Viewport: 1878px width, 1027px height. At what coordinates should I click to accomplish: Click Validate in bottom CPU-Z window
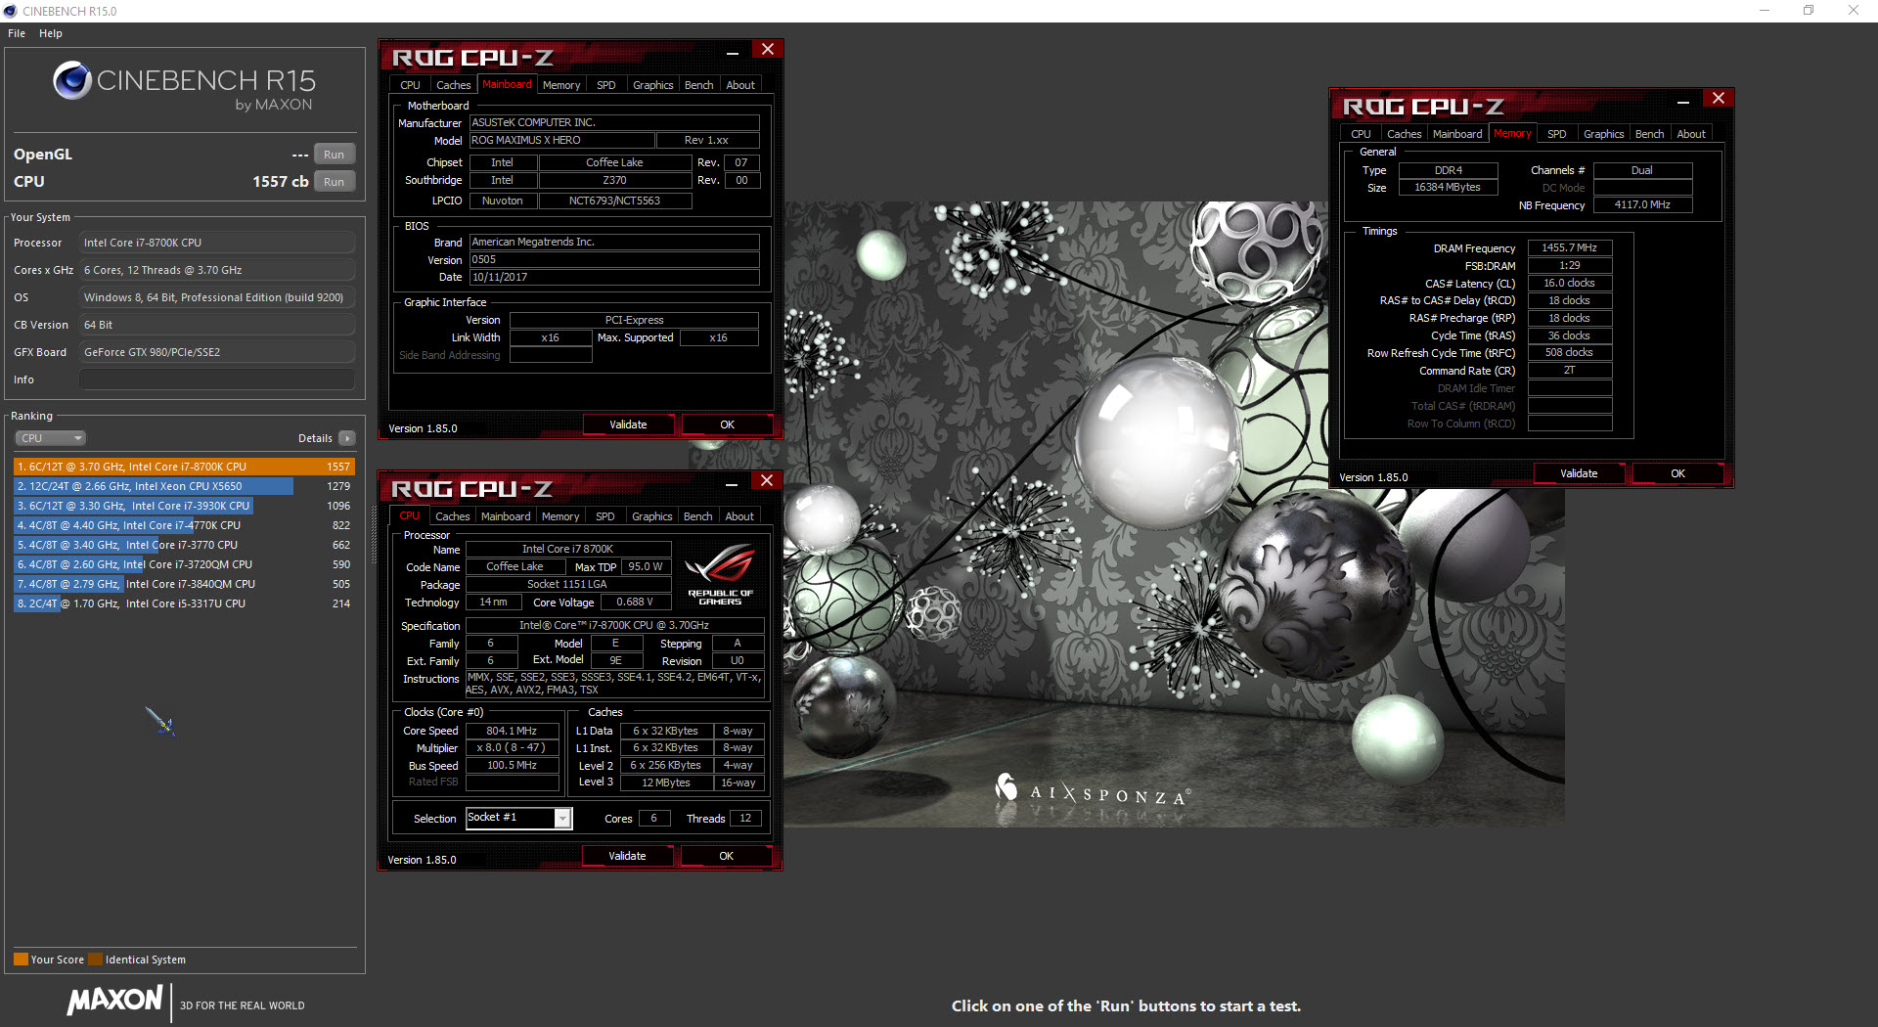click(x=627, y=856)
